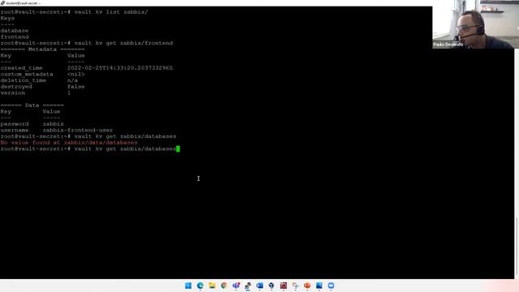Select the PuTTY terminal taskbar icon
Screen dimensions: 519x292
247,286
